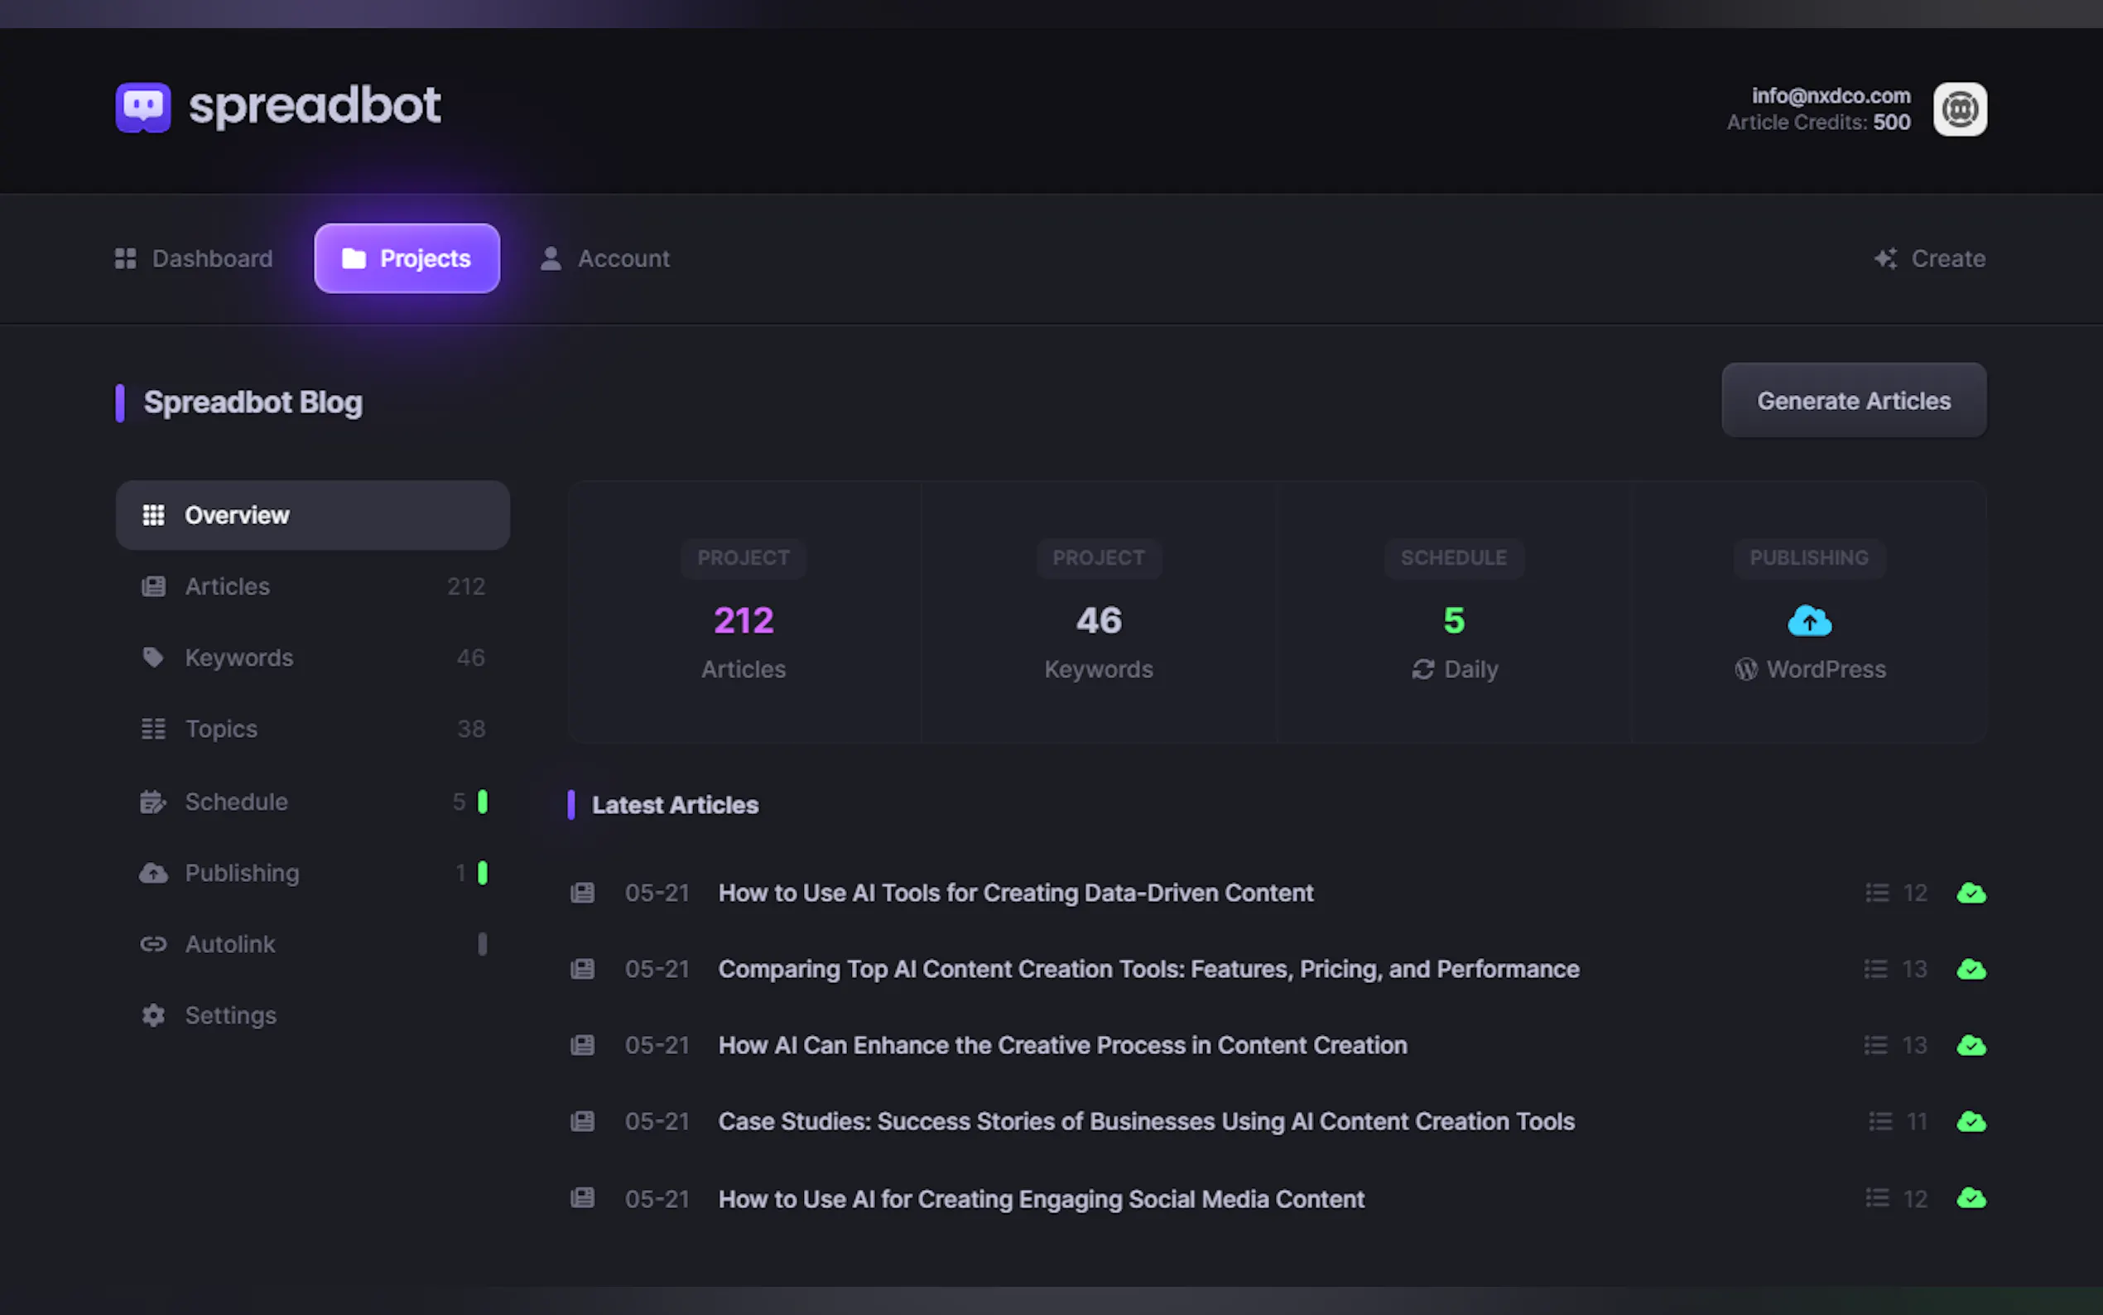Click list icon beside Comparing Top AI article
Viewport: 2103px width, 1315px height.
point(1875,969)
